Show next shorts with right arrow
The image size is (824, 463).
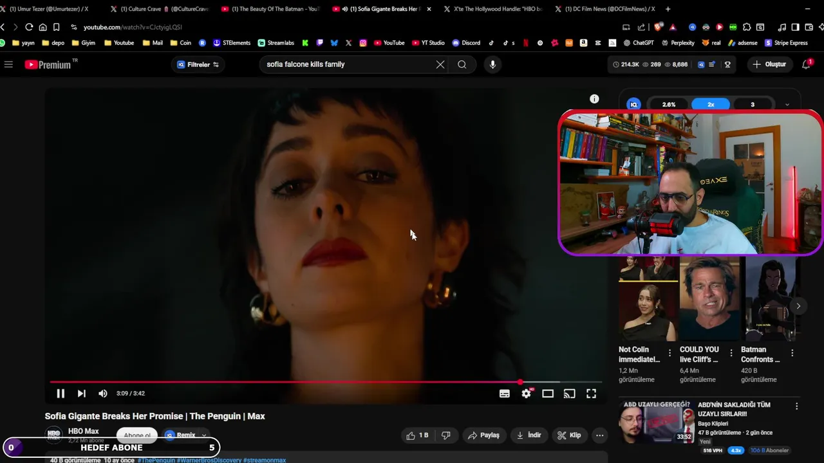(x=798, y=306)
